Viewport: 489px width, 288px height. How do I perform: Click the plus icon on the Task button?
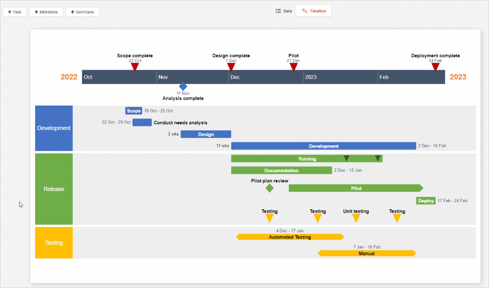[x=9, y=12]
